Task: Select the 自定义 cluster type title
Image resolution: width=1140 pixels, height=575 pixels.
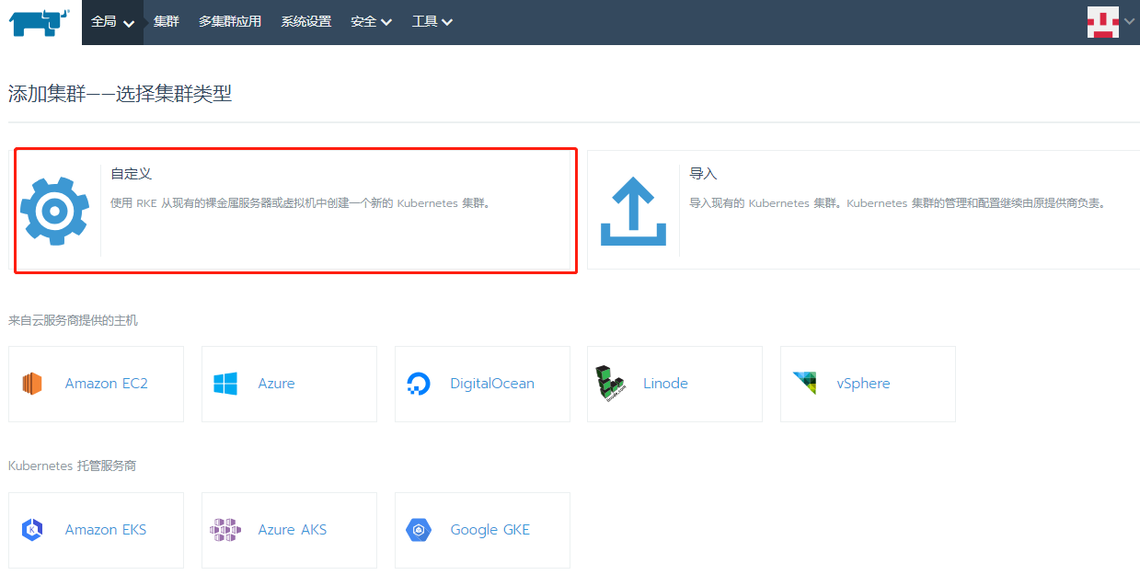Action: coord(131,174)
